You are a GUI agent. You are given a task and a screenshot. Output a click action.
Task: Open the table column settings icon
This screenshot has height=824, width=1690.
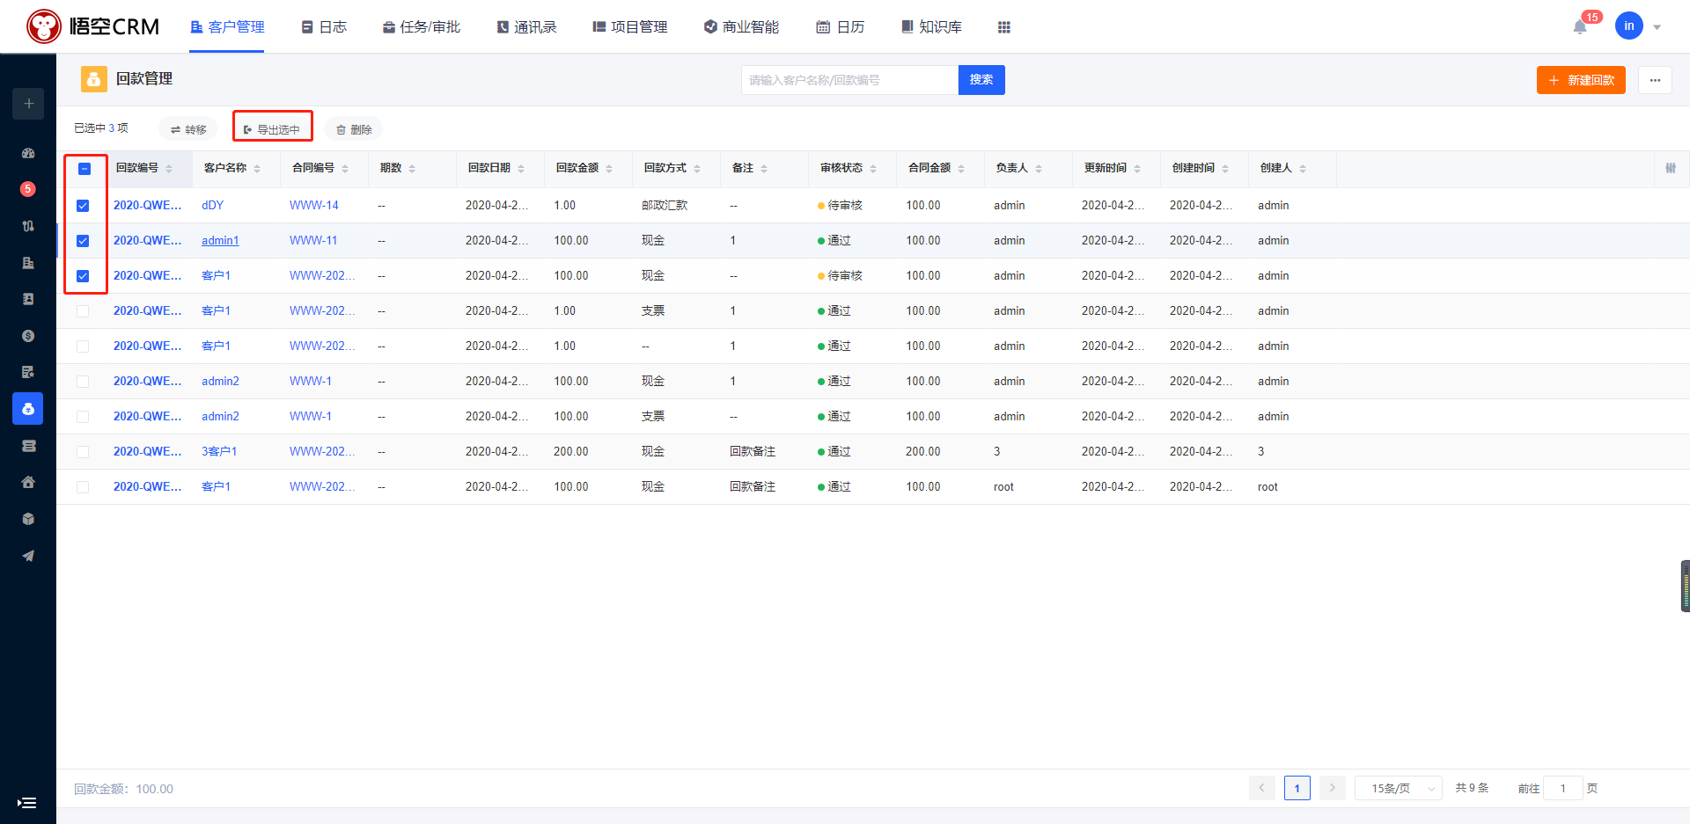(x=1671, y=168)
